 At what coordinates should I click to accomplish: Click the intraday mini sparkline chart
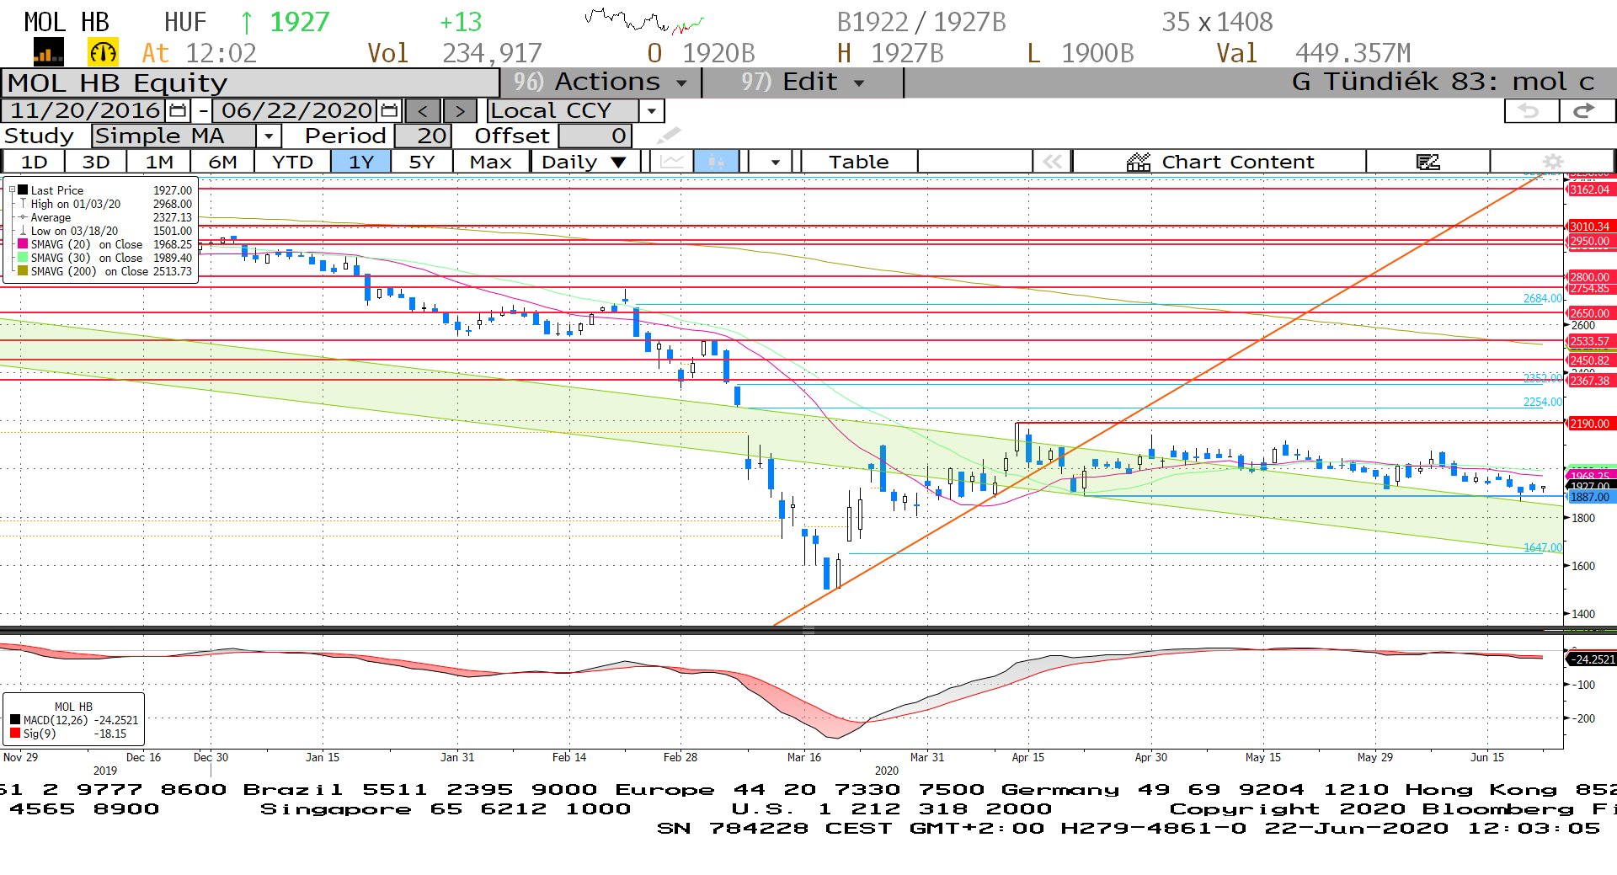pyautogui.click(x=644, y=20)
